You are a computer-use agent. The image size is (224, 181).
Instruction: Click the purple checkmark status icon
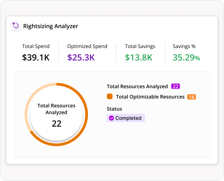tap(111, 118)
